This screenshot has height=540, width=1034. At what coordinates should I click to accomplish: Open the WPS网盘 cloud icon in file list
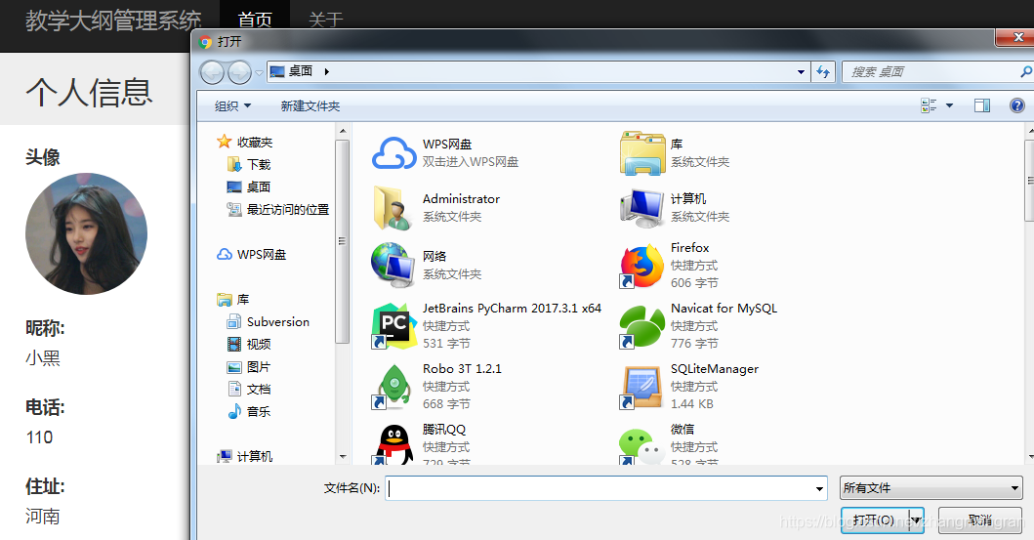pyautogui.click(x=393, y=153)
